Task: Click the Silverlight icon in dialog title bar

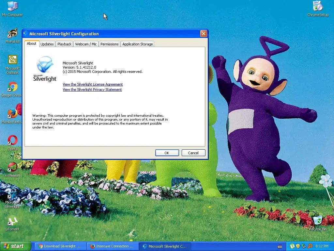Action: coord(26,34)
